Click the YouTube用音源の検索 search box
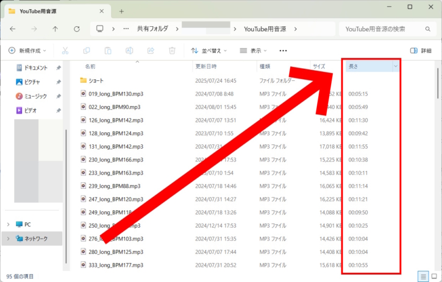 tap(384, 29)
